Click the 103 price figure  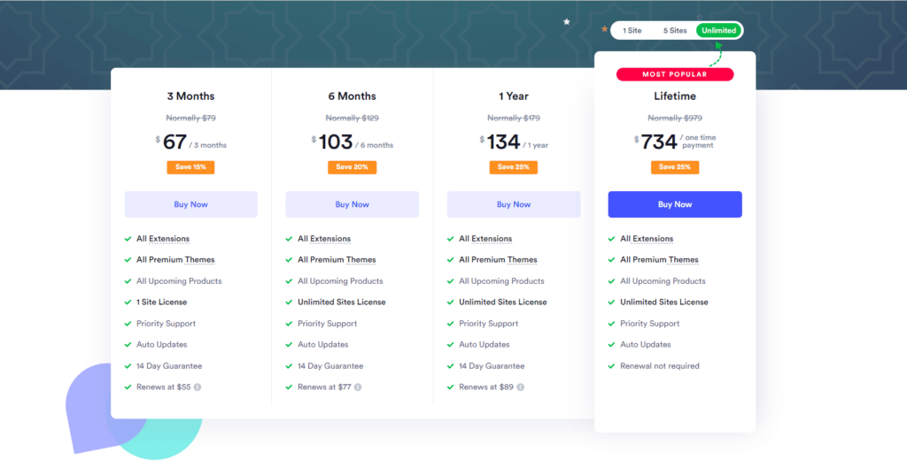tap(336, 142)
